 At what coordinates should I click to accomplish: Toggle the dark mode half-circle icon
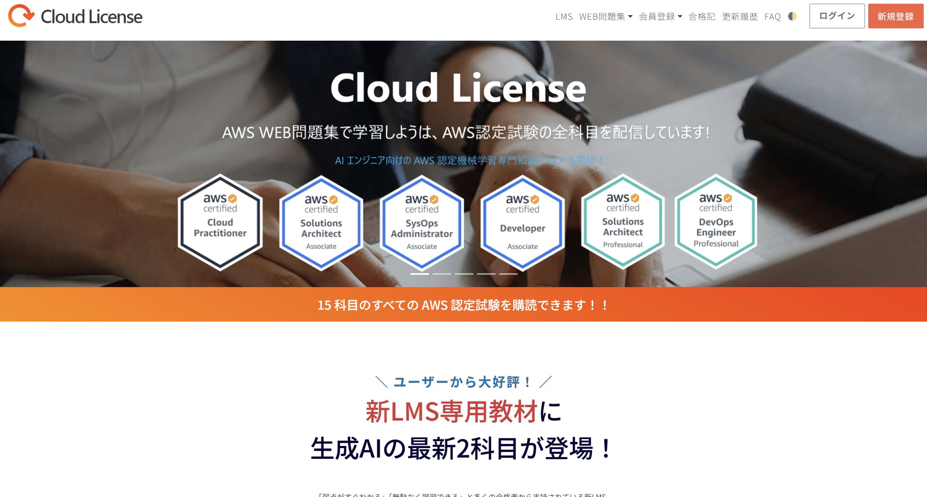coord(792,16)
